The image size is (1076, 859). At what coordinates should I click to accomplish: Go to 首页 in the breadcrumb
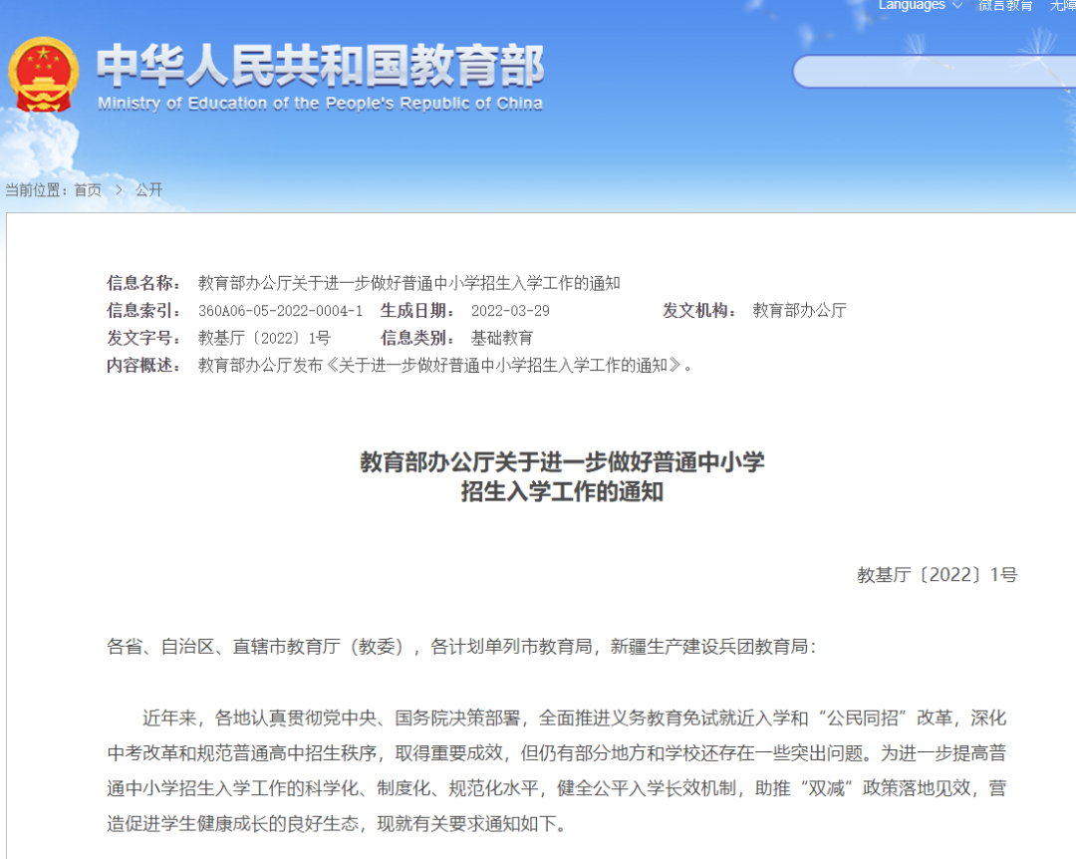[x=88, y=190]
